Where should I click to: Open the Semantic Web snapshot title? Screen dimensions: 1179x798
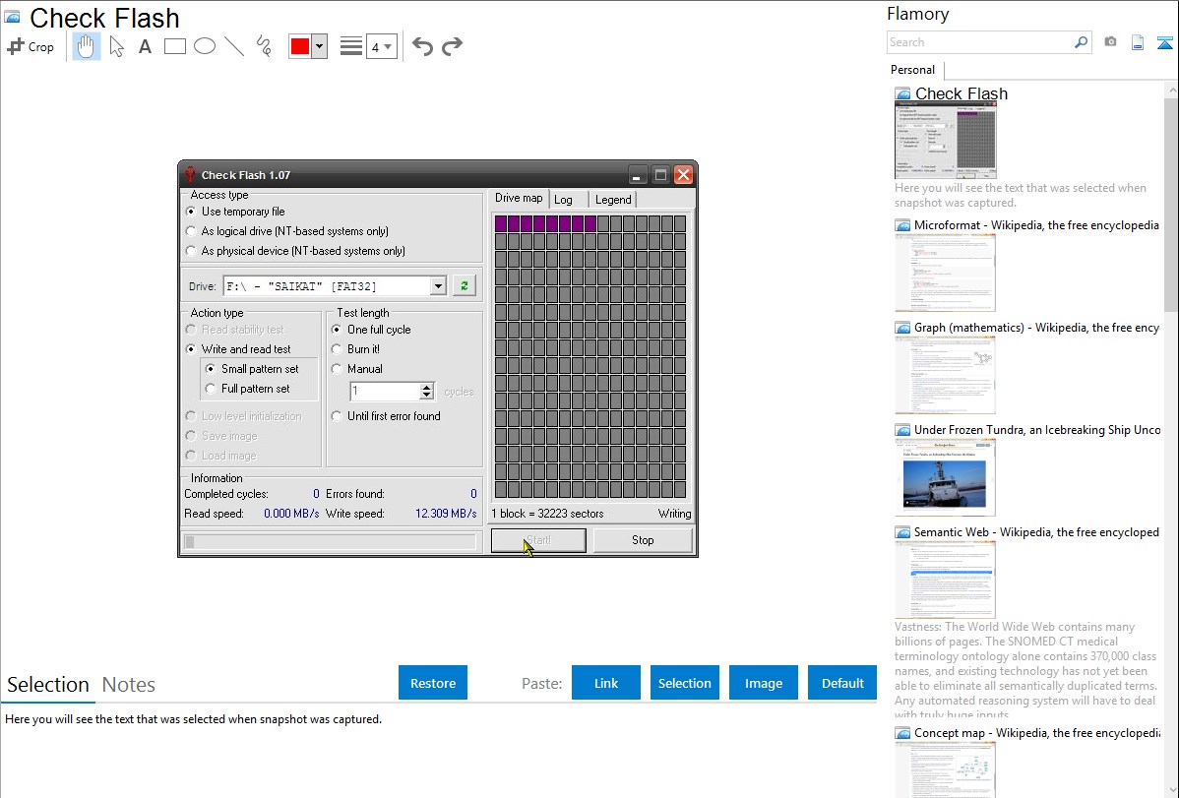point(1036,531)
